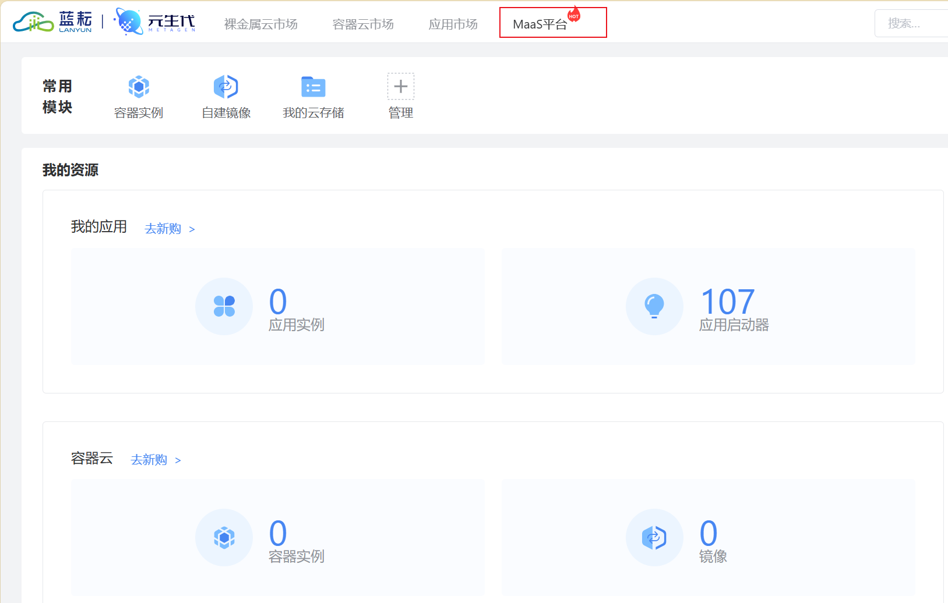Image resolution: width=948 pixels, height=603 pixels.
Task: Click 容器实例 hexagon icon in 容器云
Action: point(224,538)
